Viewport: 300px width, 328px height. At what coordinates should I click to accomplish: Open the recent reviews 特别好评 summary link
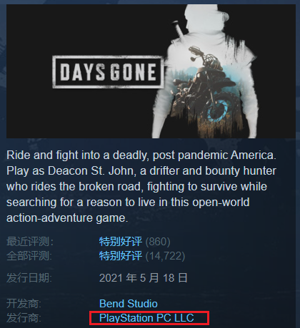point(121,242)
